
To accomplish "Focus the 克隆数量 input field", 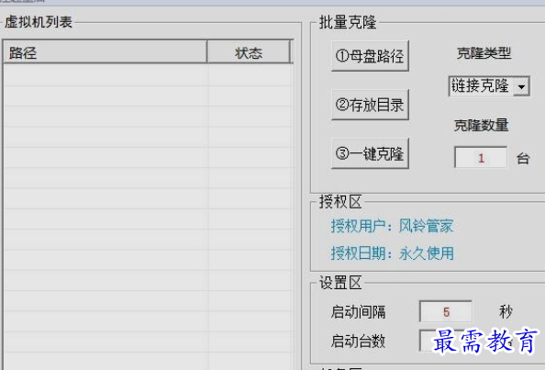I will point(481,158).
